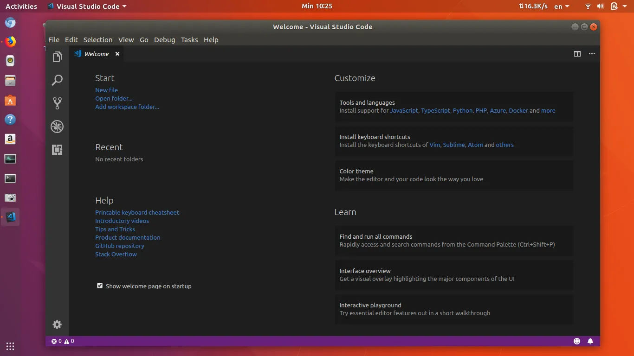Click the Open folder... link
Viewport: 634px width, 356px height.
point(114,98)
